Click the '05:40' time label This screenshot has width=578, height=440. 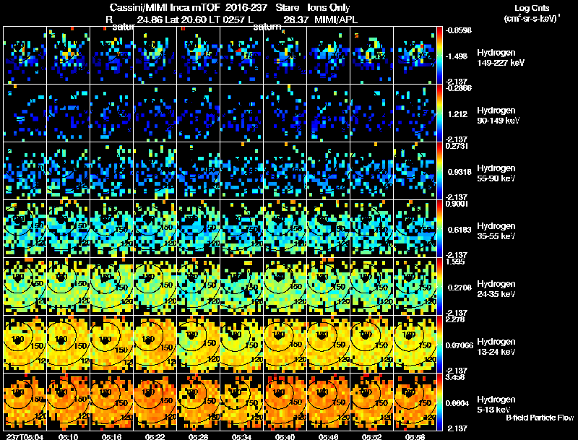pyautogui.click(x=285, y=436)
